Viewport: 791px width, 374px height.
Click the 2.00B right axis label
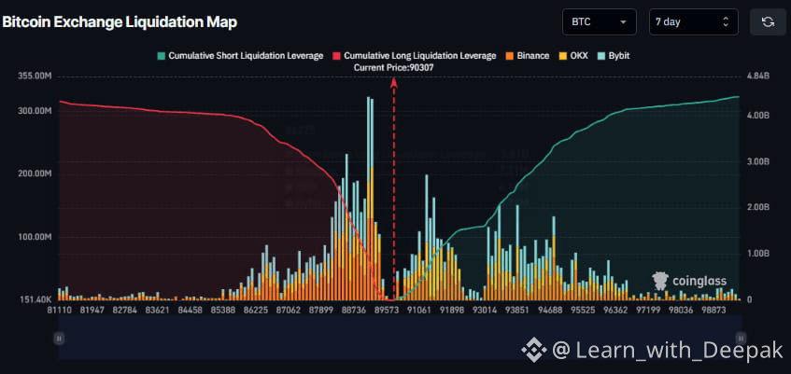[756, 207]
